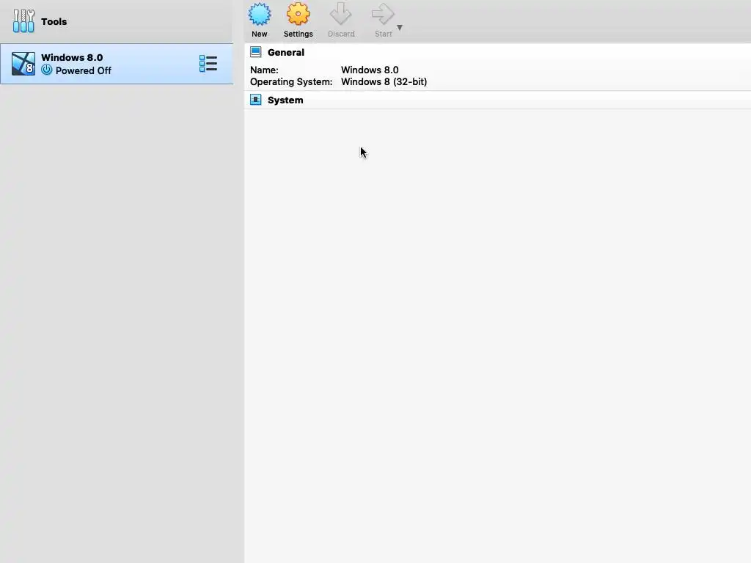Click the New machine starburst icon
The width and height of the screenshot is (751, 563).
click(x=260, y=15)
